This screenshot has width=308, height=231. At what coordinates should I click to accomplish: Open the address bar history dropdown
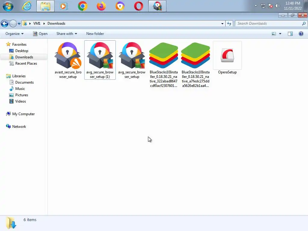tap(222, 23)
